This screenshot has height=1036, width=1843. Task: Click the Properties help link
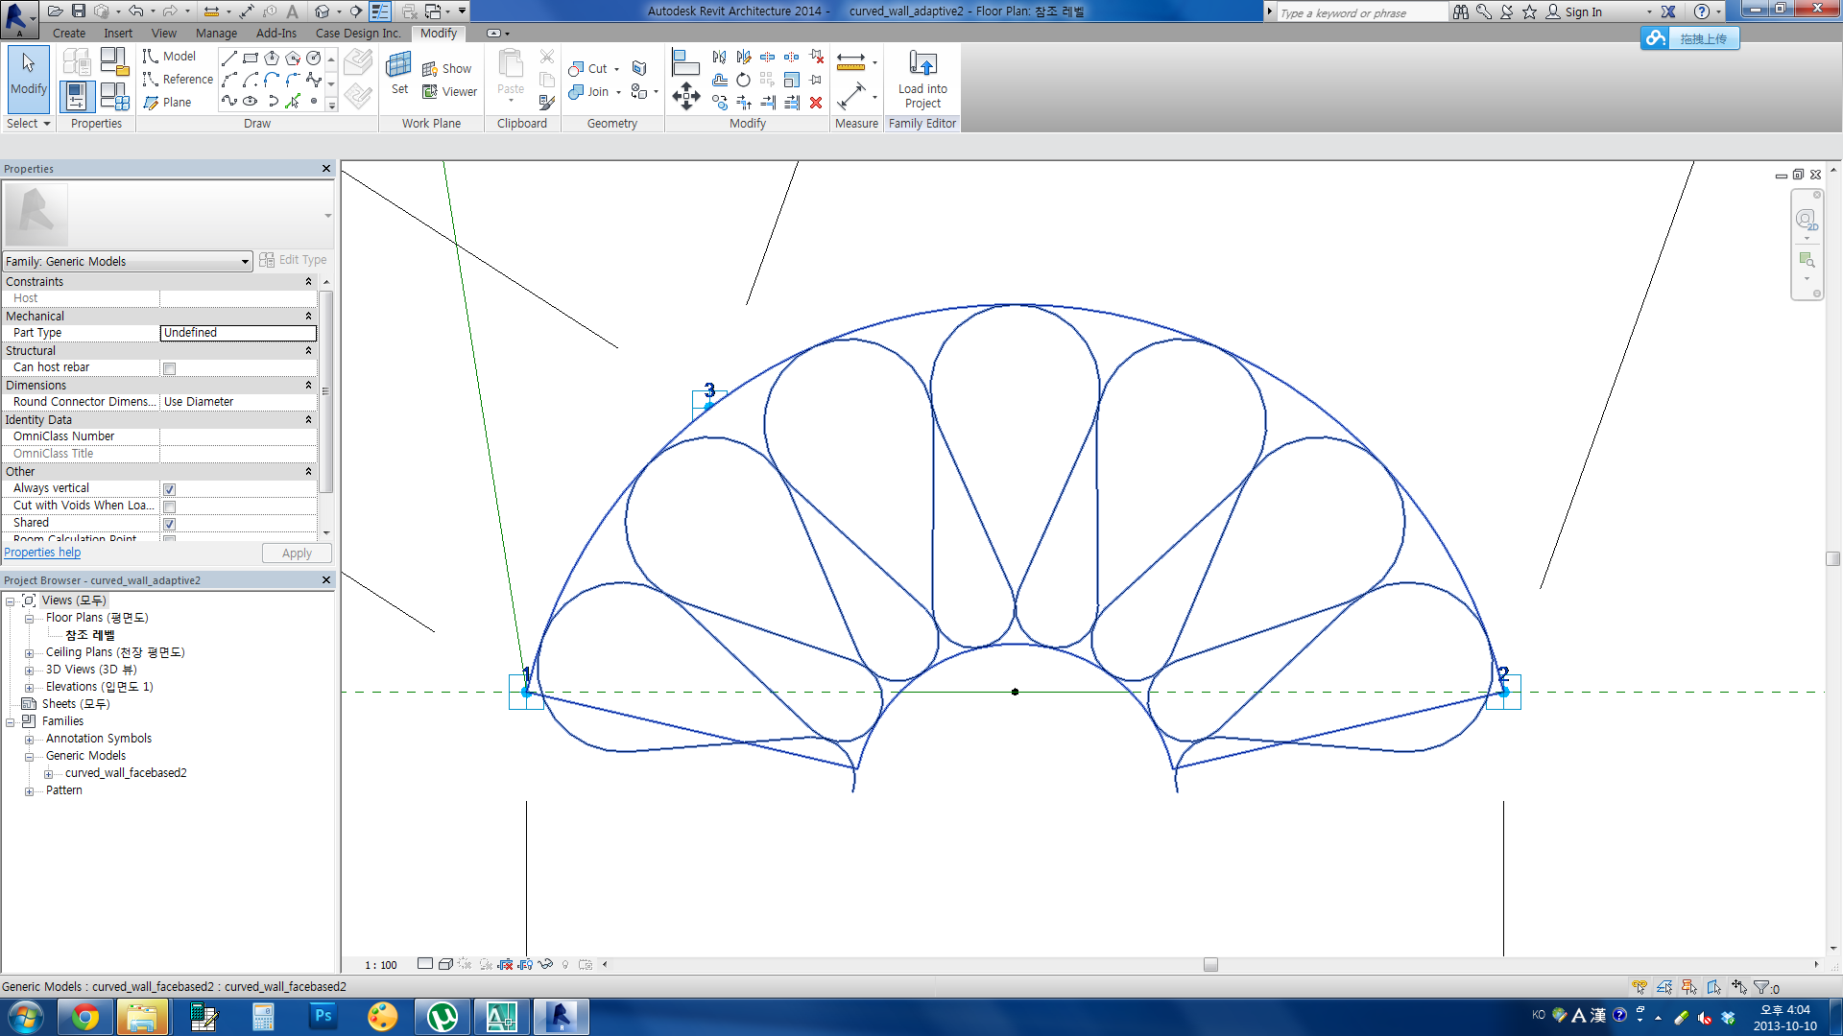pyautogui.click(x=42, y=553)
